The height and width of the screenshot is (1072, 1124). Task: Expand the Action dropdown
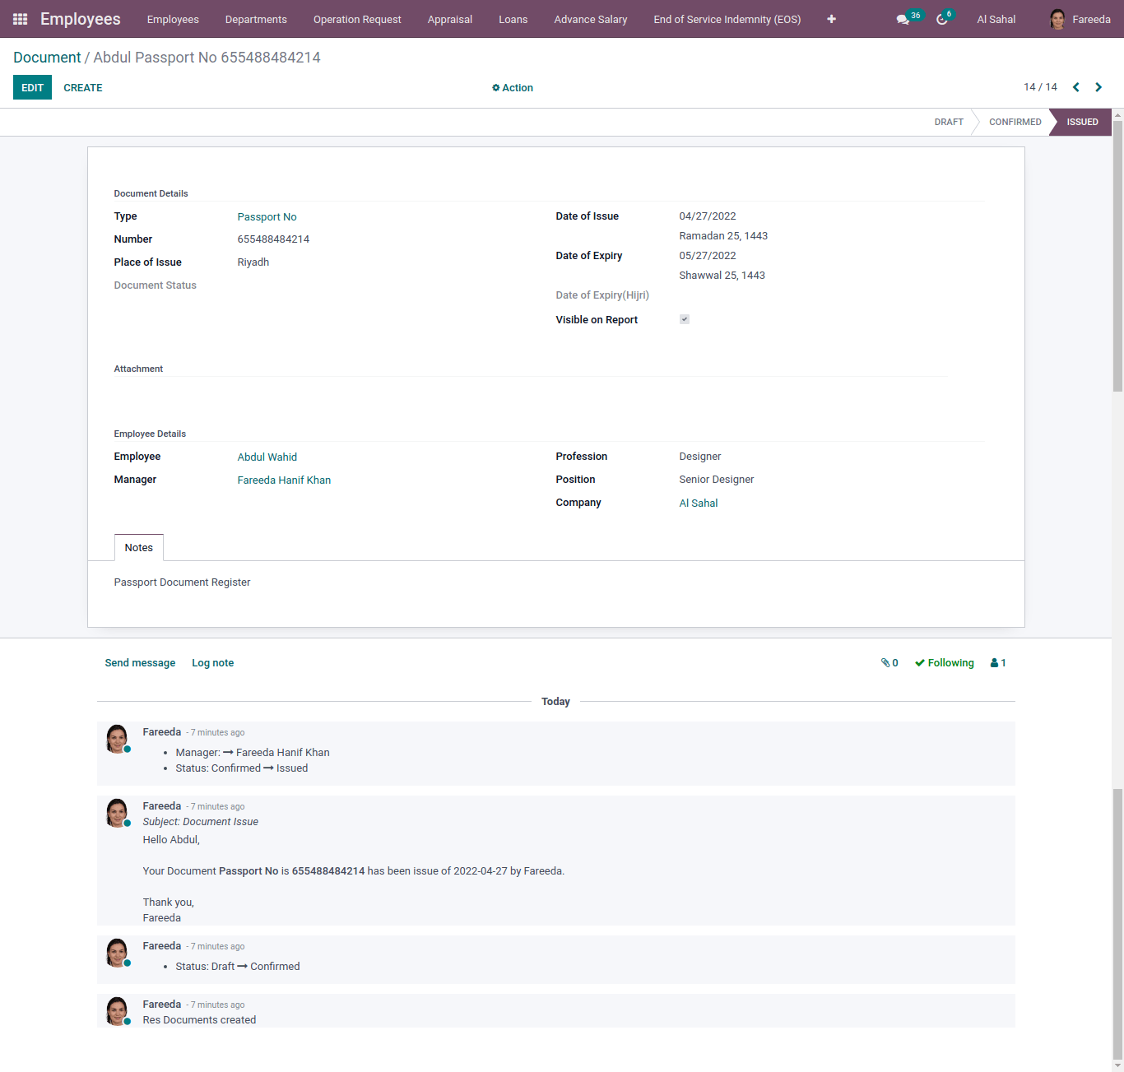513,88
